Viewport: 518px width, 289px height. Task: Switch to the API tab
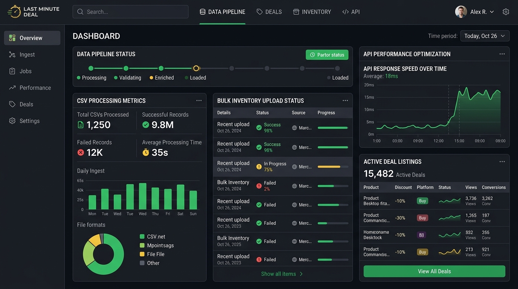(351, 12)
